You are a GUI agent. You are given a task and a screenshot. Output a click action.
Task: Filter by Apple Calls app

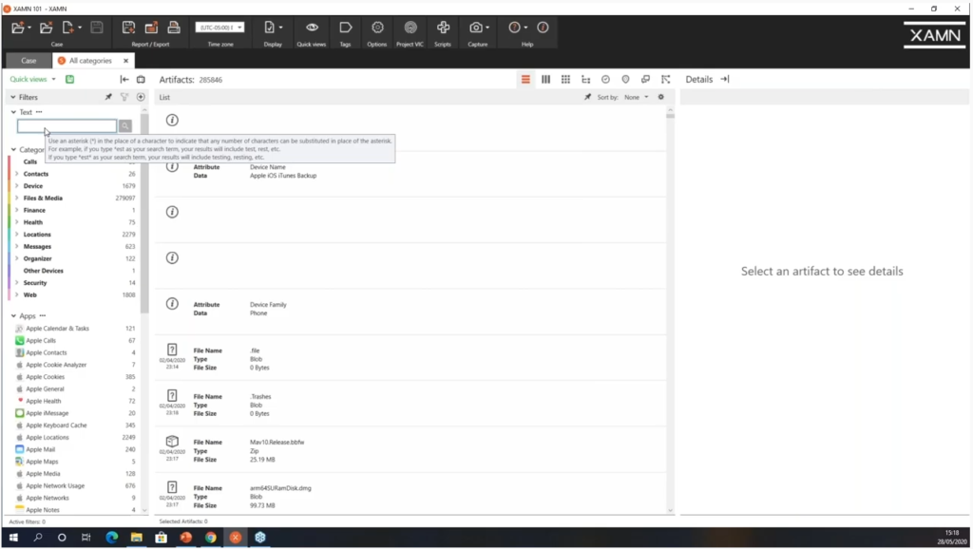coord(41,341)
